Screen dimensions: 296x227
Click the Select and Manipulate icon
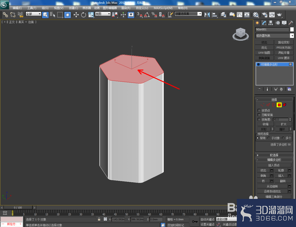pos(123,15)
